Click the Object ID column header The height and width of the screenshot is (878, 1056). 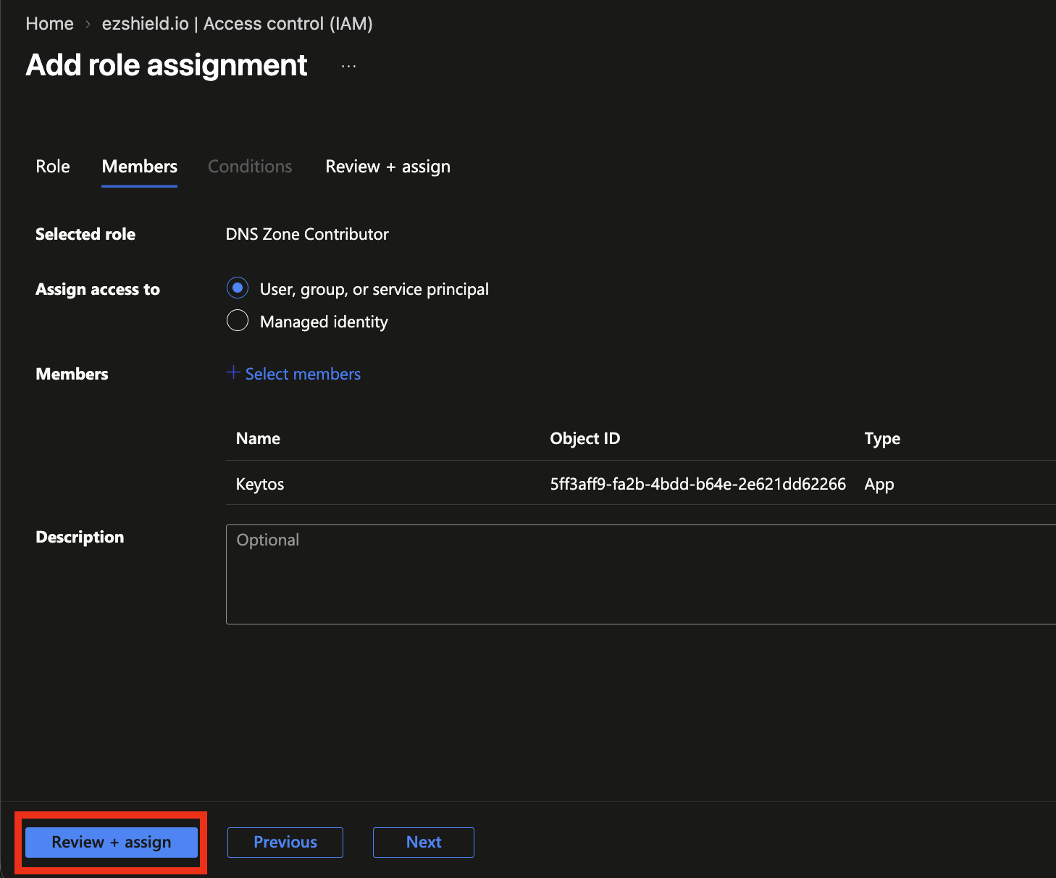[584, 438]
